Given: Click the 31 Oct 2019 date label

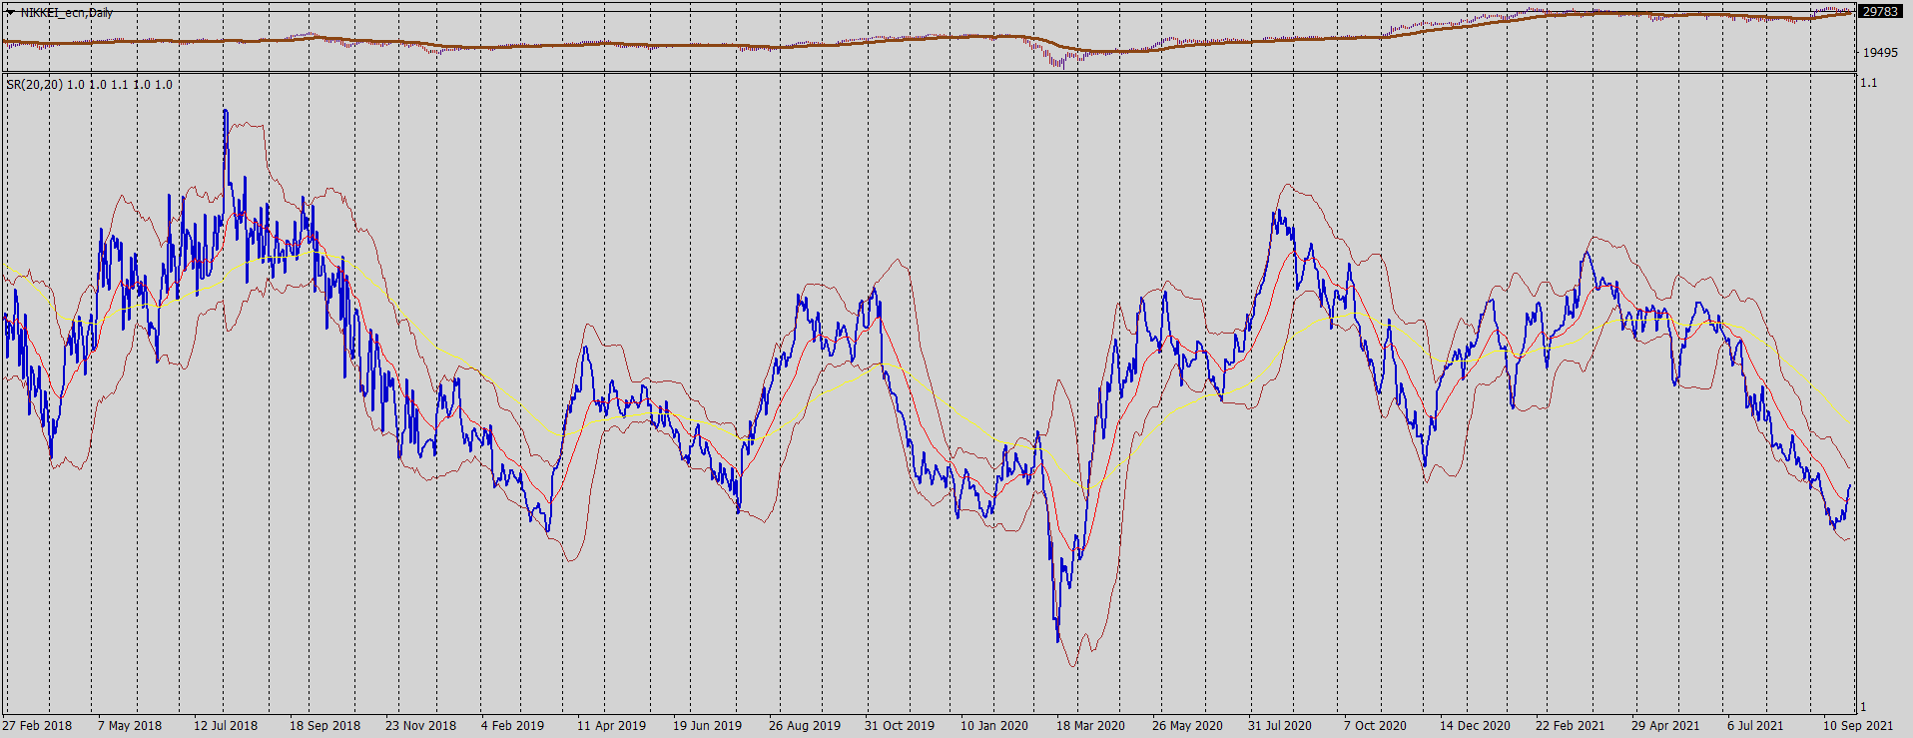Looking at the screenshot, I should [900, 726].
